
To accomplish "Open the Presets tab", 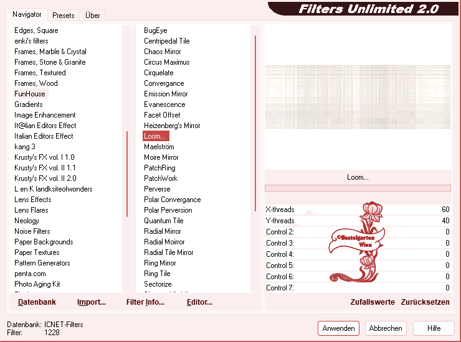I will point(63,16).
